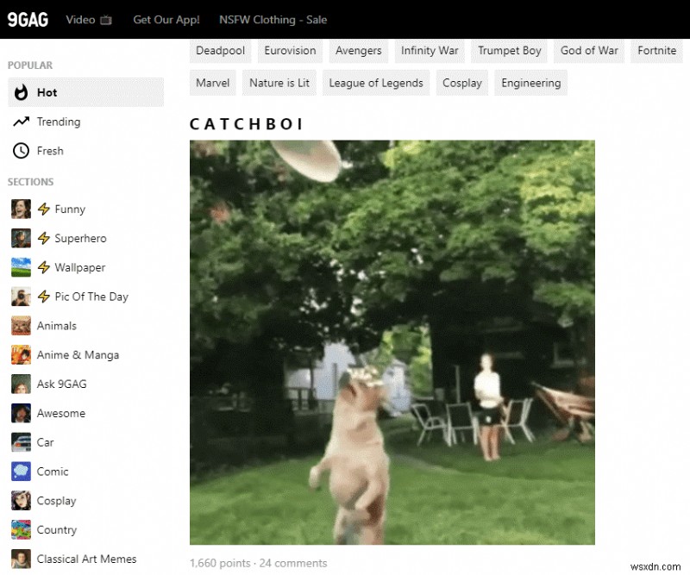Open the CATCHBOI post title
The image size is (690, 575).
tap(247, 124)
